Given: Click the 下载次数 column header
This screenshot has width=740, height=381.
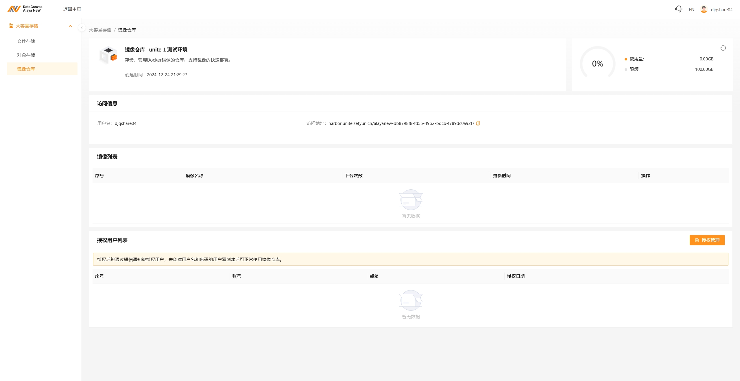Looking at the screenshot, I should [x=354, y=176].
